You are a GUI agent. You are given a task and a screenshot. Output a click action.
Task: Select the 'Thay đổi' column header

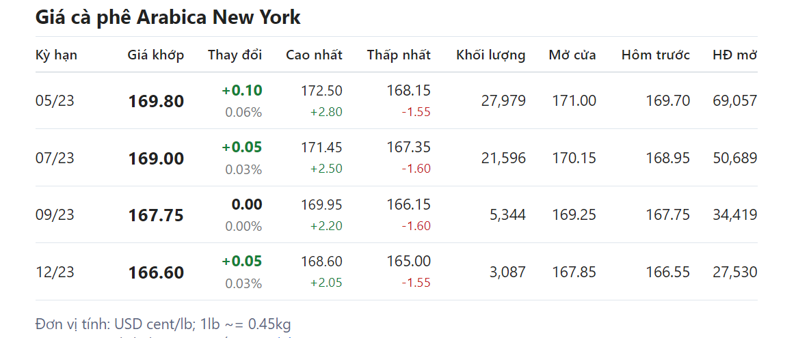pyautogui.click(x=235, y=55)
